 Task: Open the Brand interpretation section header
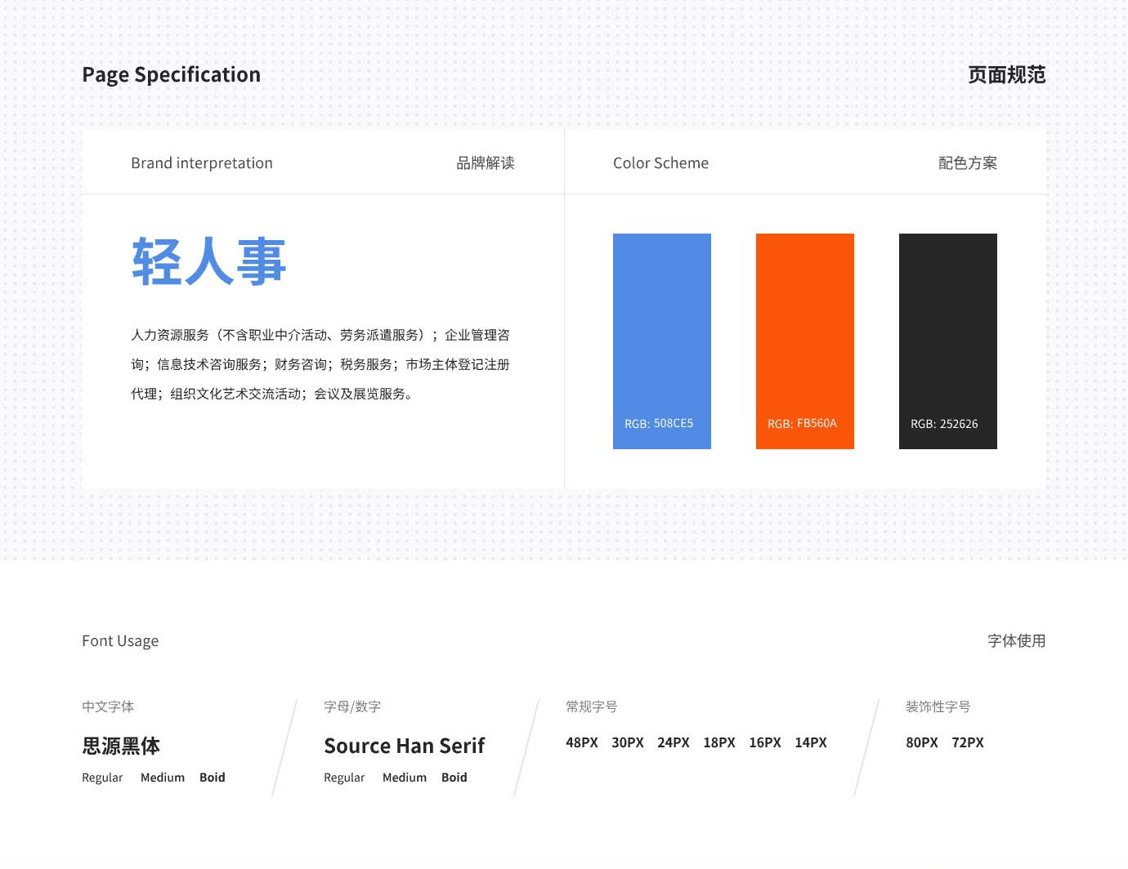pyautogui.click(x=202, y=163)
